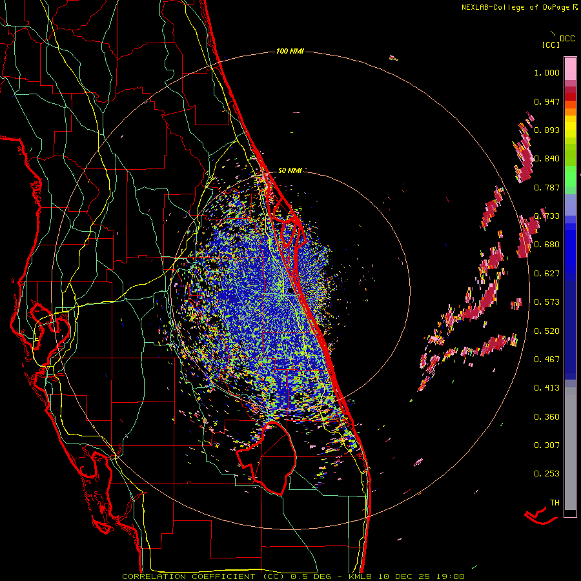Image resolution: width=581 pixels, height=581 pixels.
Task: Select the 0.840 scale value
Action: tap(547, 159)
